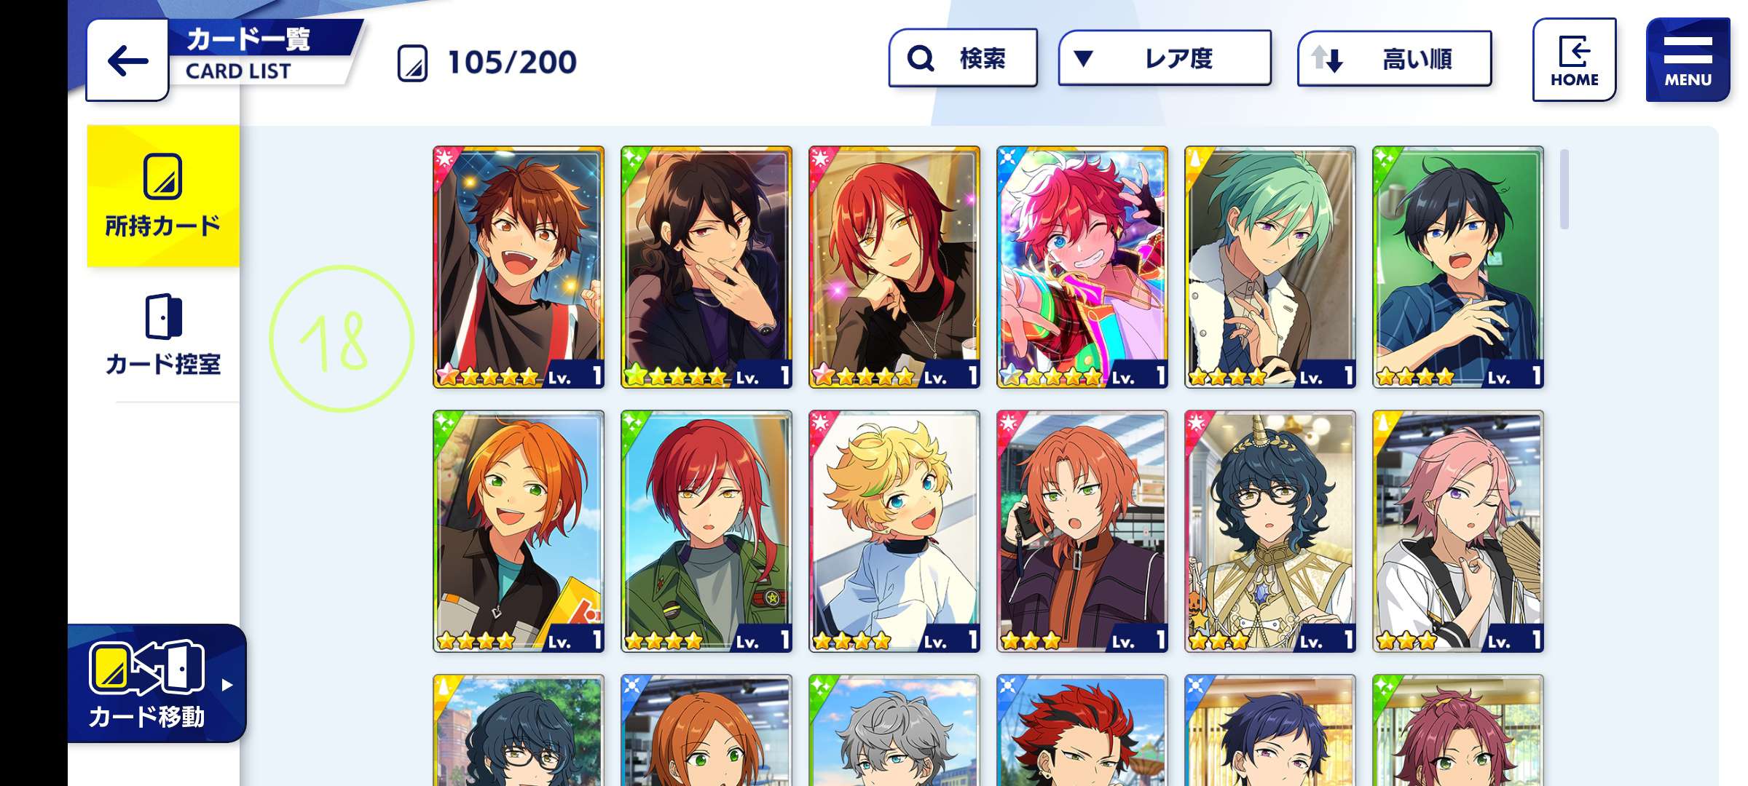Pick the blonde curly-haired four-star card
1748x786 pixels.
pyautogui.click(x=894, y=531)
